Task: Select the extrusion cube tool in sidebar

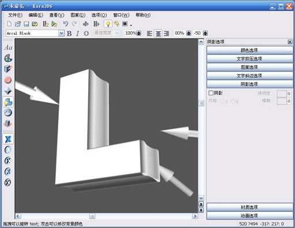Action: 8,69
